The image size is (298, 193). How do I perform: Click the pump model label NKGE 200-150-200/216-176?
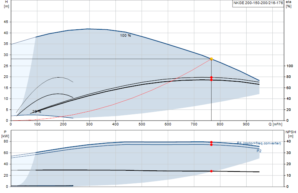point(258,3)
